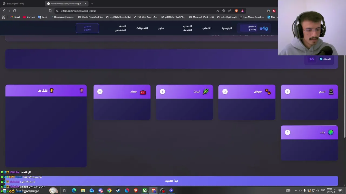This screenshot has width=346, height=194.
Task: Click the leaf icon on the نبات card
Action: pos(206,92)
